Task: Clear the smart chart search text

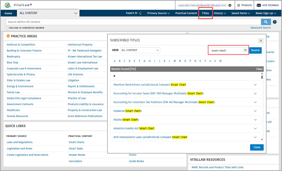Action: coord(245,50)
